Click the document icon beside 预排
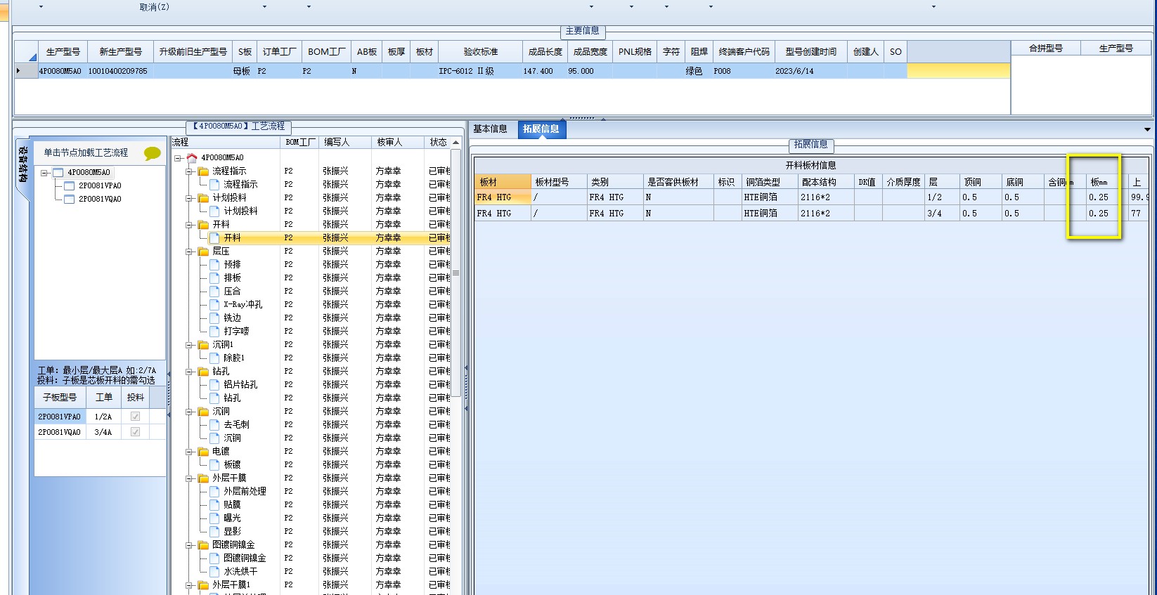 tap(214, 265)
